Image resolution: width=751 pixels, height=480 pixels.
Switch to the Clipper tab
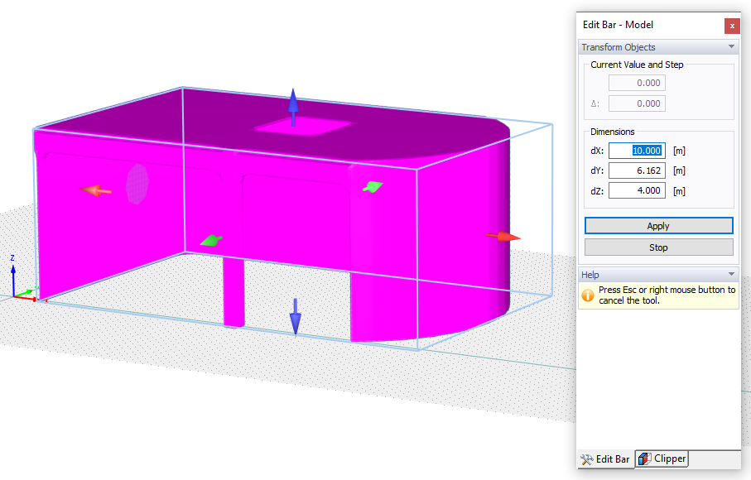[x=662, y=458]
